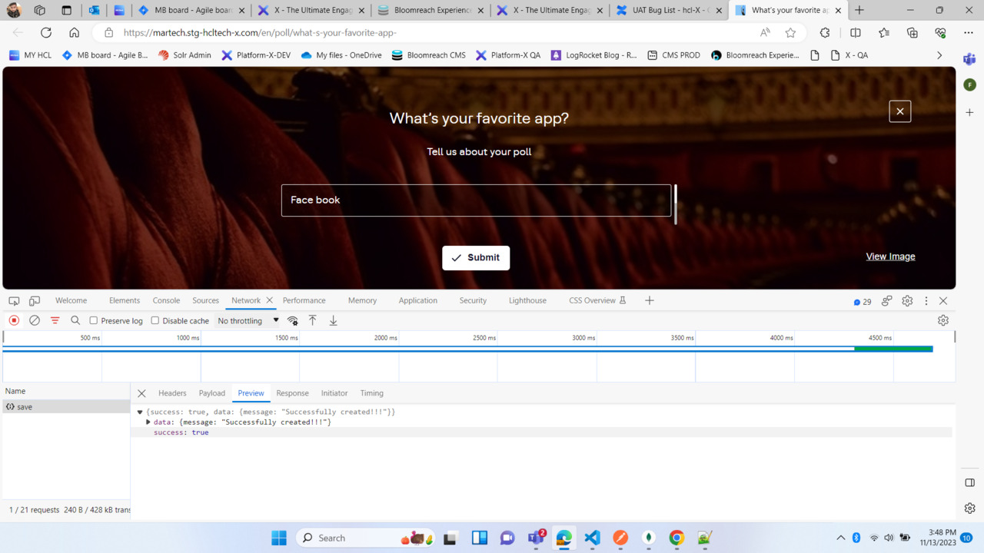The height and width of the screenshot is (553, 984).
Task: Stop recording the network log
Action: pos(14,320)
